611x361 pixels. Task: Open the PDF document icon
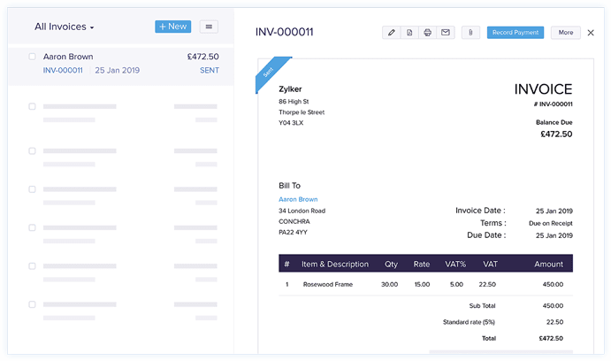pos(409,33)
